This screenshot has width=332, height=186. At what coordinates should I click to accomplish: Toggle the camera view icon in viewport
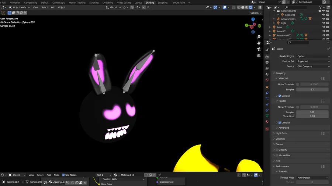pos(259,49)
